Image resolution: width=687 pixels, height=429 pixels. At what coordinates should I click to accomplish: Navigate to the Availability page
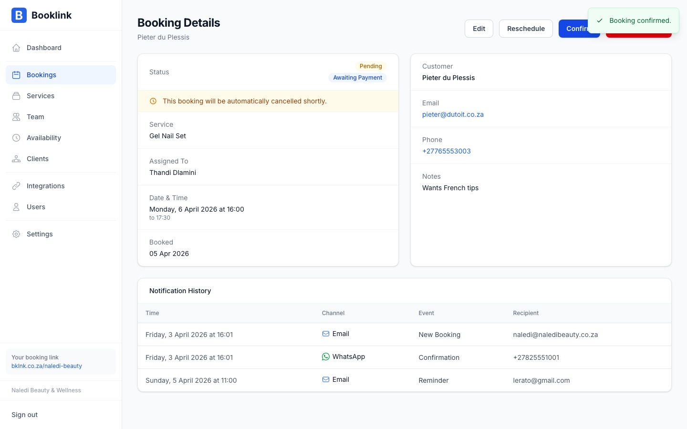click(x=44, y=138)
